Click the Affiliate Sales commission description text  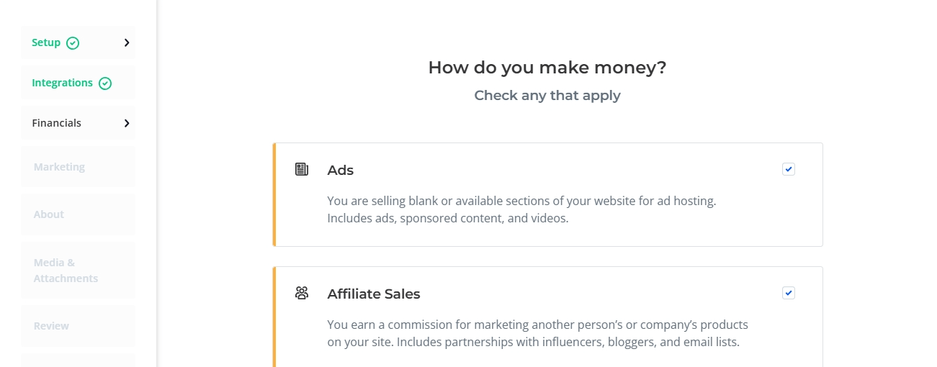click(x=537, y=333)
